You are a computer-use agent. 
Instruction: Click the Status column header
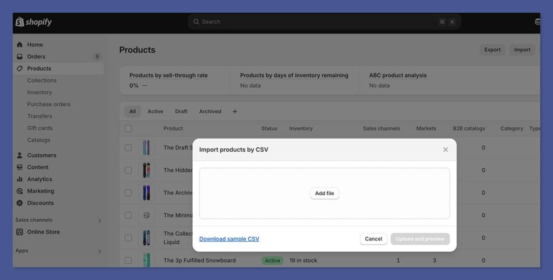click(x=269, y=128)
